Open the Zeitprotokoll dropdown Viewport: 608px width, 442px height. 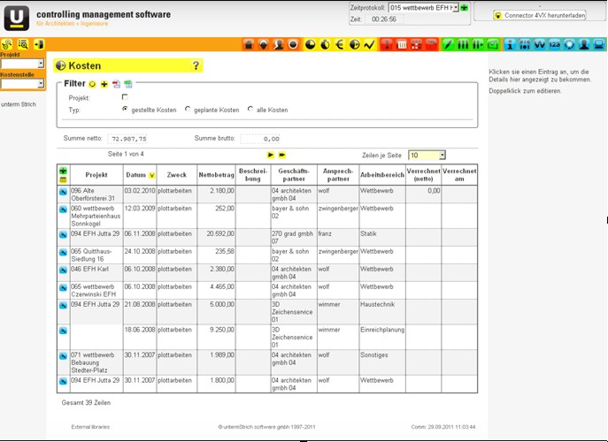coord(424,8)
